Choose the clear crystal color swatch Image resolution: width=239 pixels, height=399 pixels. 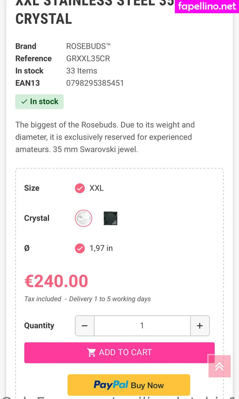[84, 218]
